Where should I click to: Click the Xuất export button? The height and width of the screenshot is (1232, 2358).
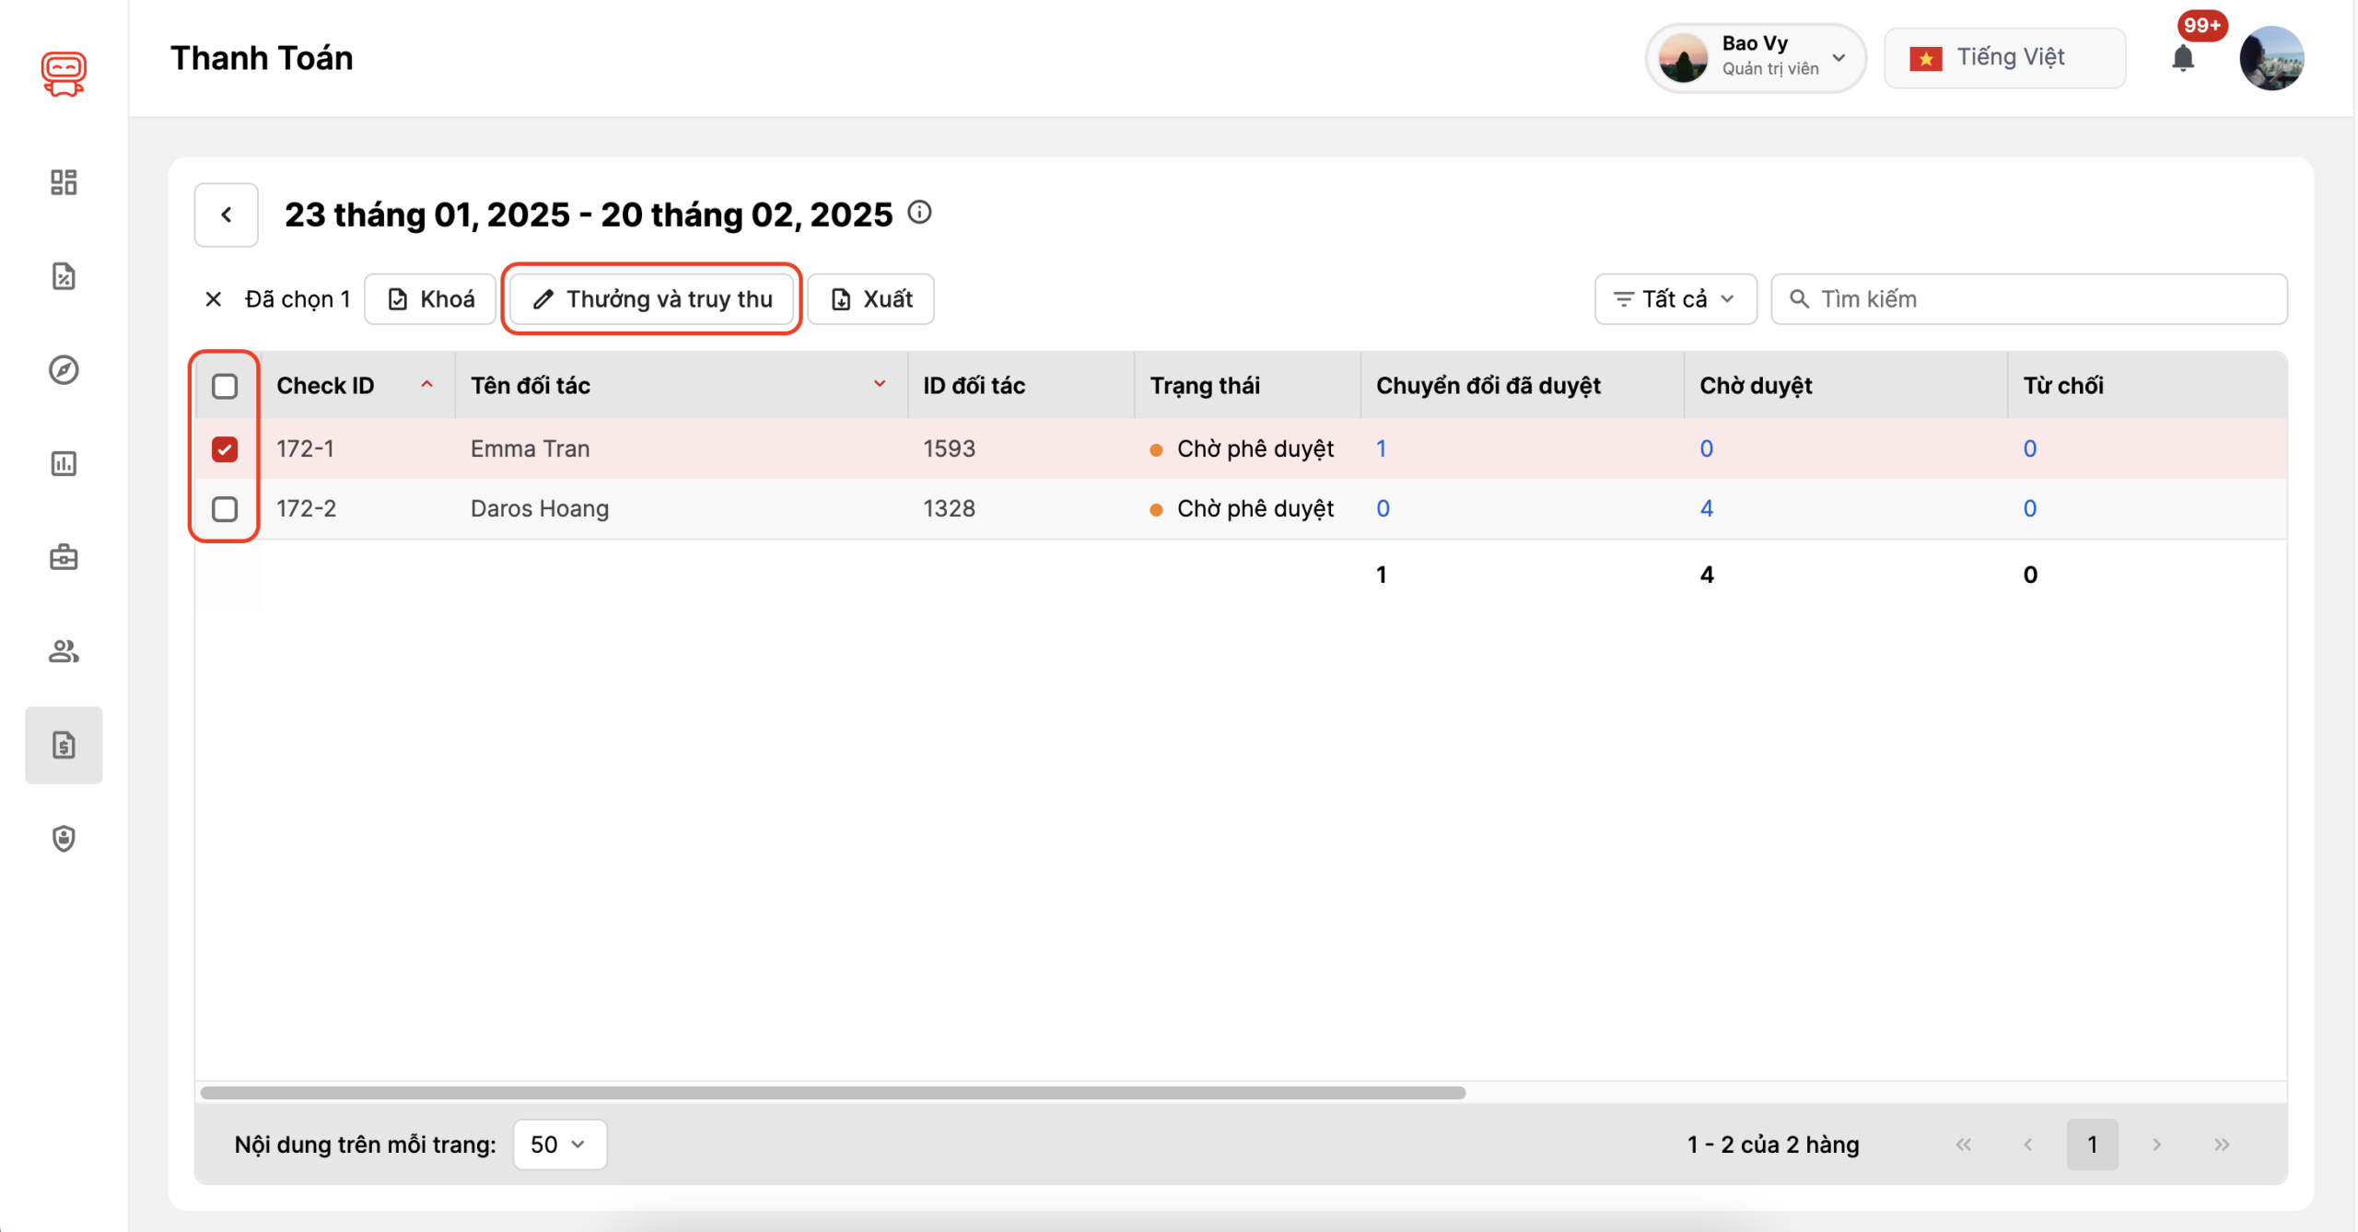(871, 299)
